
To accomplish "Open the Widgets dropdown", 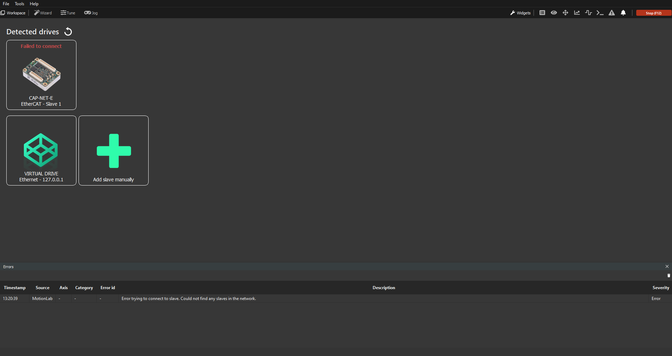I will tap(521, 13).
